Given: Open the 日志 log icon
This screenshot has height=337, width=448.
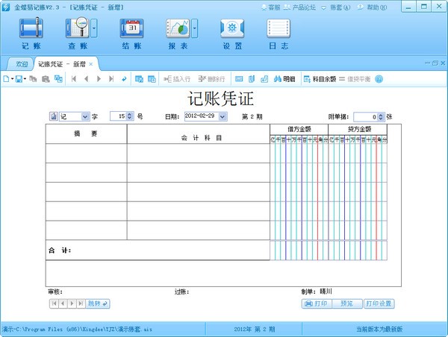Looking at the screenshot, I should pos(279,30).
